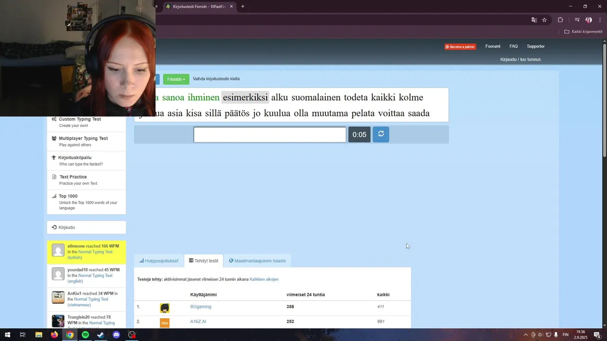Click the reload test button
Screen dimensions: 607x341
pyautogui.click(x=381, y=135)
